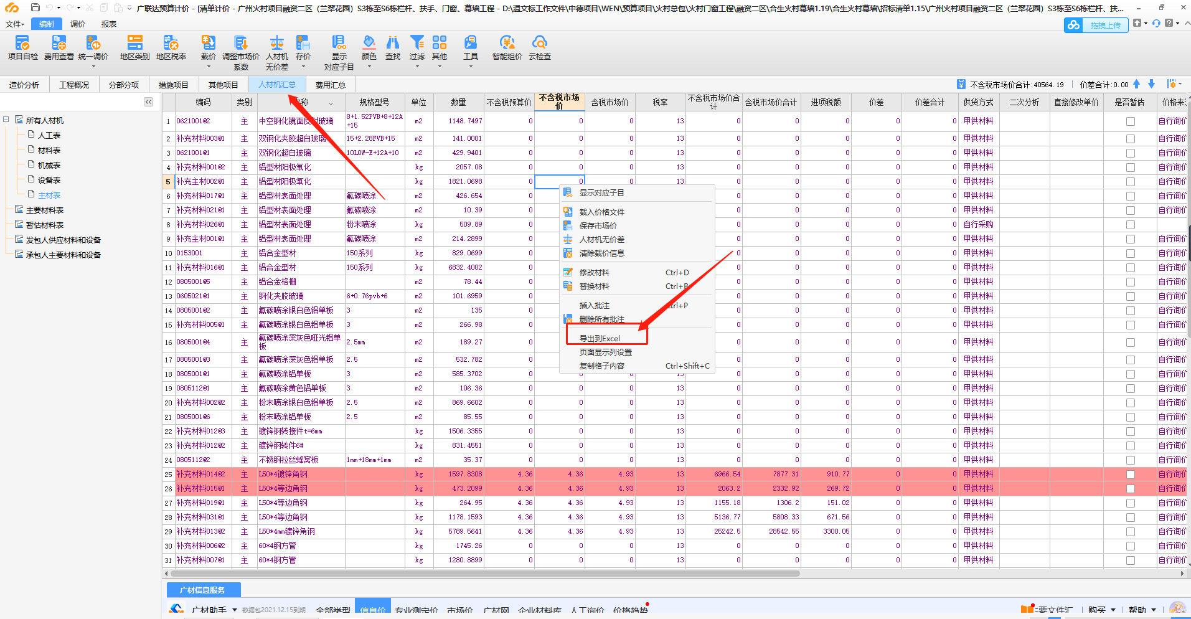Click the help question mark icon

pos(1169,23)
